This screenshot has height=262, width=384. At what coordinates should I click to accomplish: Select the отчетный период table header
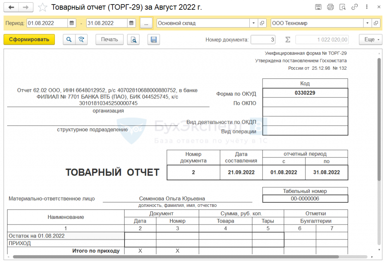305,154
